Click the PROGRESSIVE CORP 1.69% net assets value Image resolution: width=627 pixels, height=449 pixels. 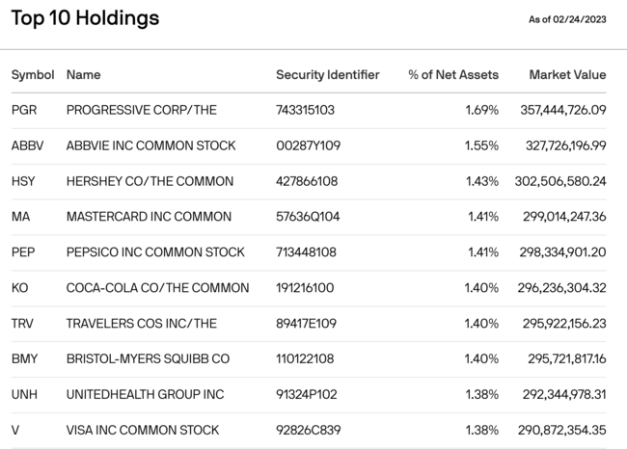click(x=481, y=110)
